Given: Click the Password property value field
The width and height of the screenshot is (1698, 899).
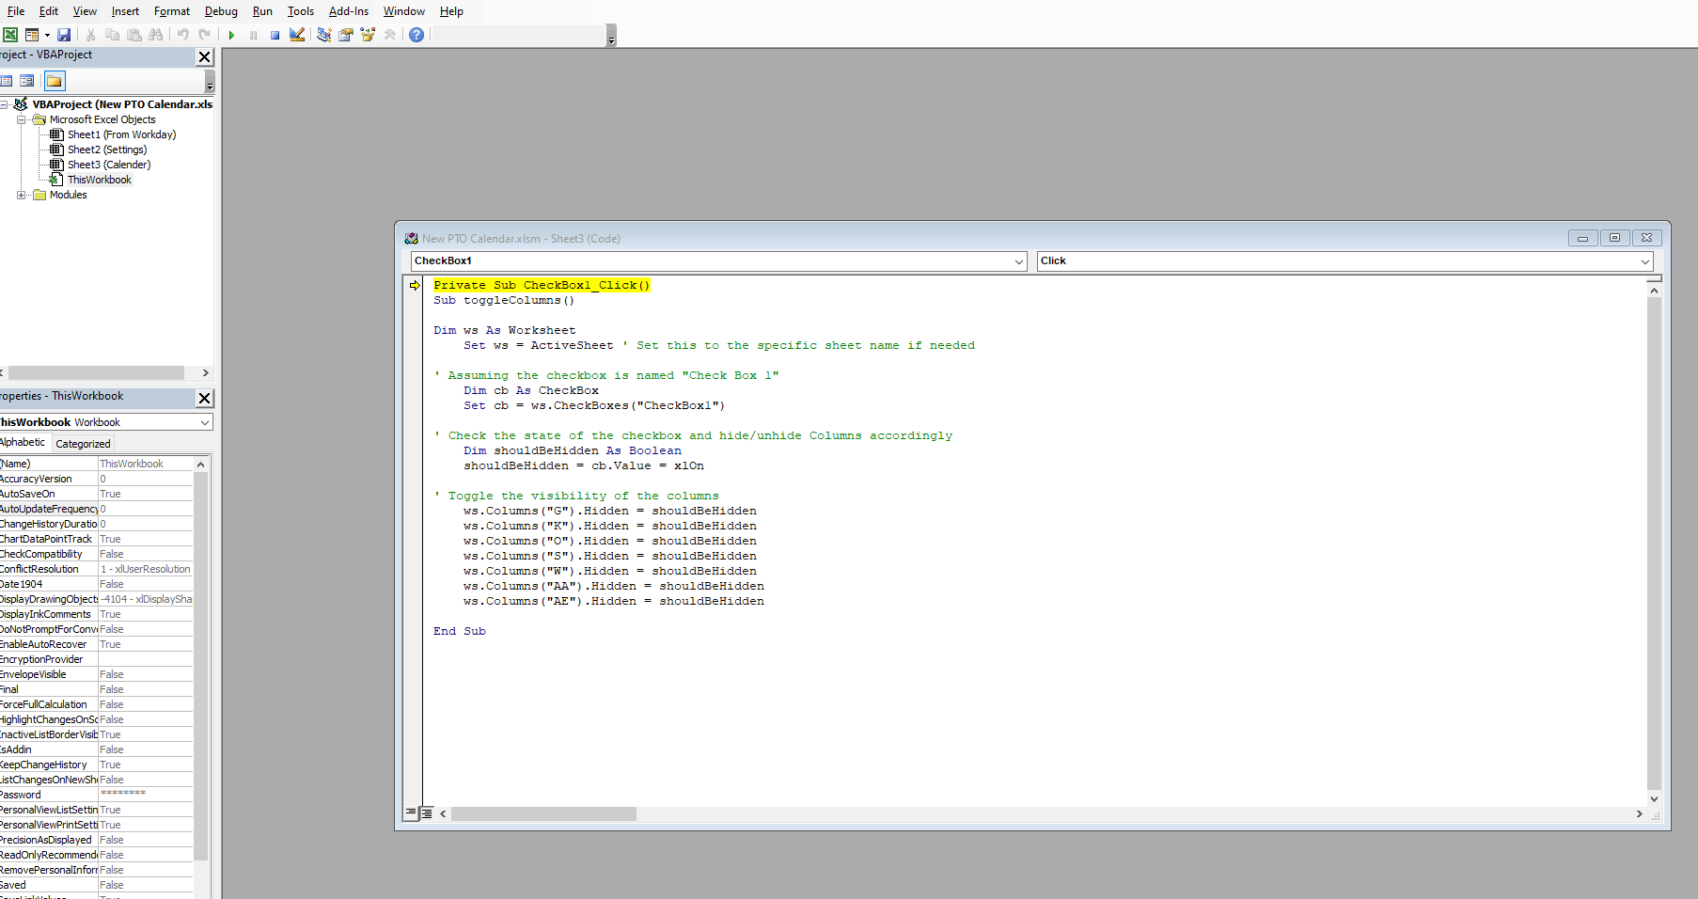Looking at the screenshot, I should point(146,795).
